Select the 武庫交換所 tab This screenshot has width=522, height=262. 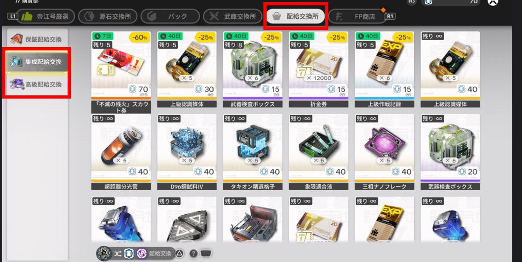tap(232, 16)
